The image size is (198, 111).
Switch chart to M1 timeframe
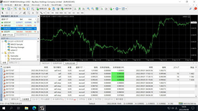(48, 13)
